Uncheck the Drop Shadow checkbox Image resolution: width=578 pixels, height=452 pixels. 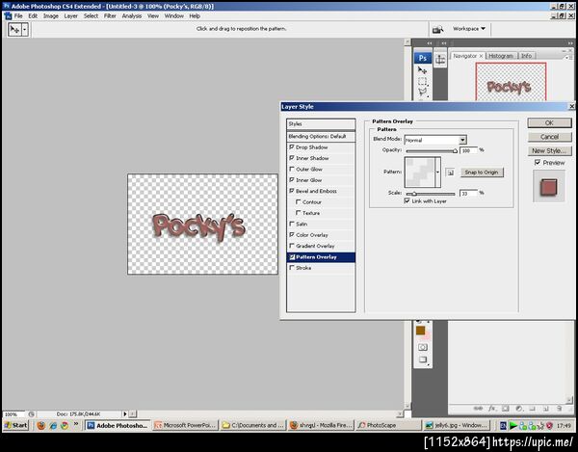[x=292, y=147]
